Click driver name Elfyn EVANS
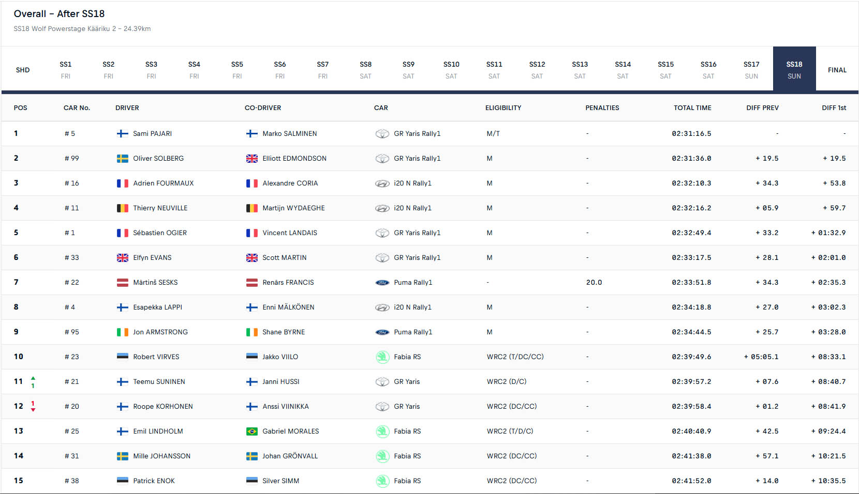 pos(152,258)
